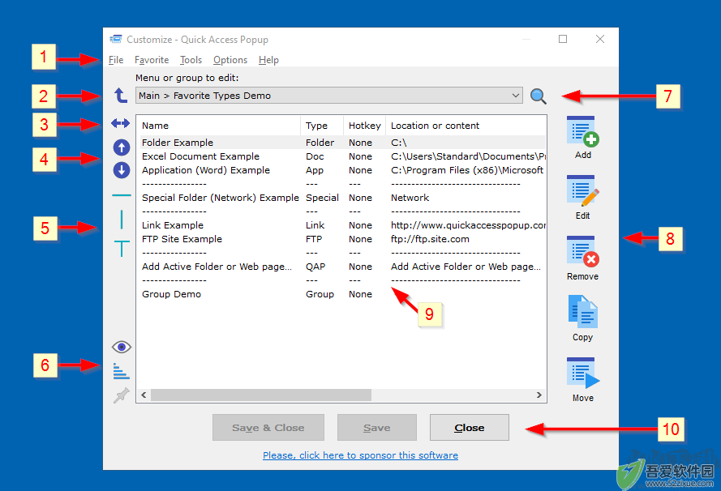Click the up-to-parent-menu arrow icon
Viewport: 721px width, 491px height.
[x=121, y=96]
